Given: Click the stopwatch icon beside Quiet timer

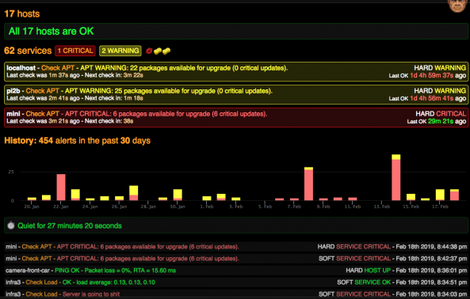Looking at the screenshot, I should pos(11,225).
